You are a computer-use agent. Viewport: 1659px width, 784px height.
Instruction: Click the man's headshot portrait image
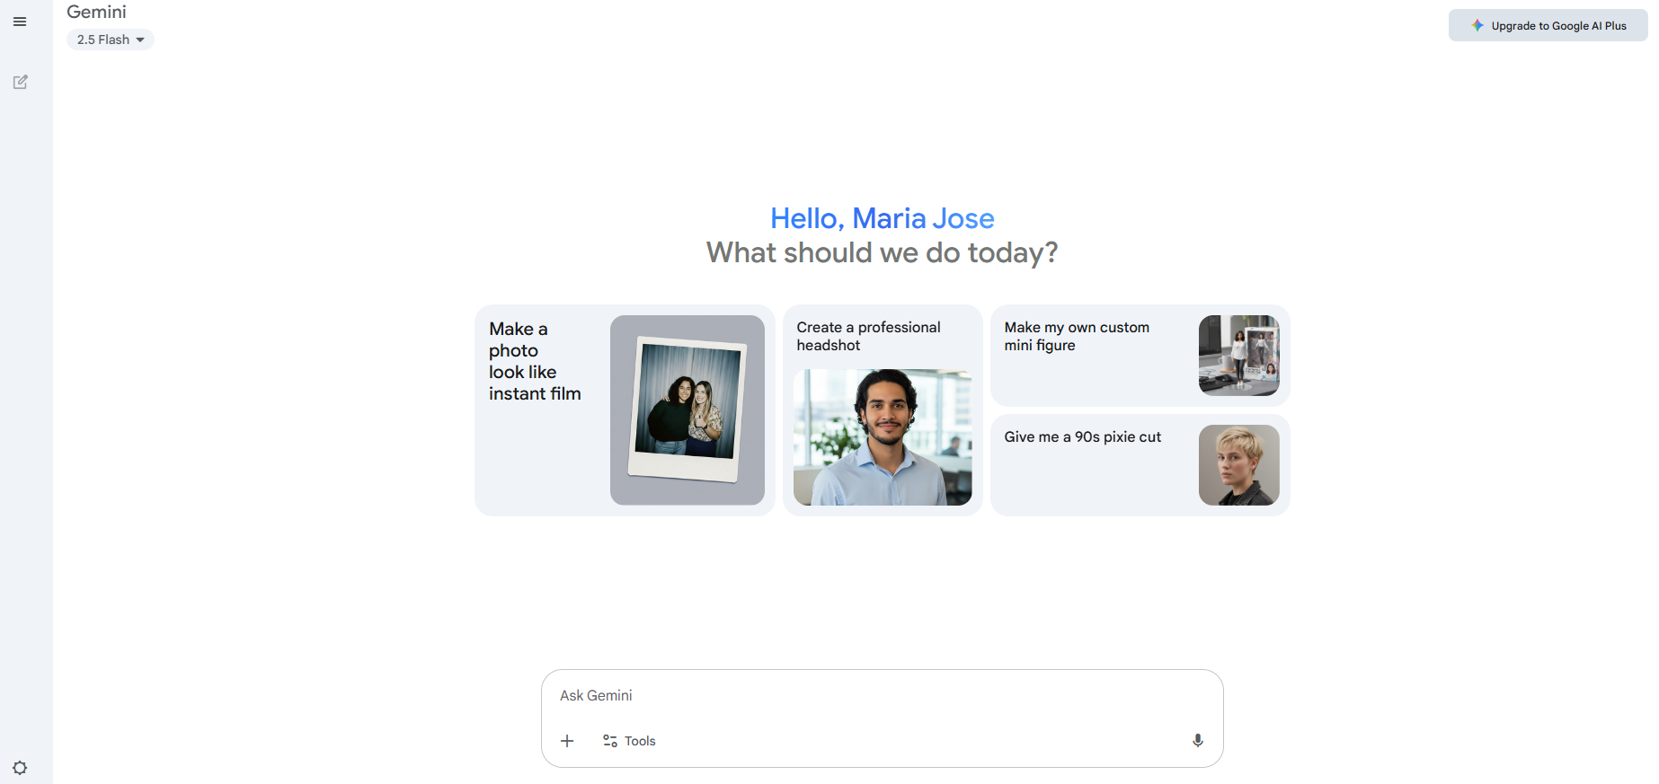882,437
